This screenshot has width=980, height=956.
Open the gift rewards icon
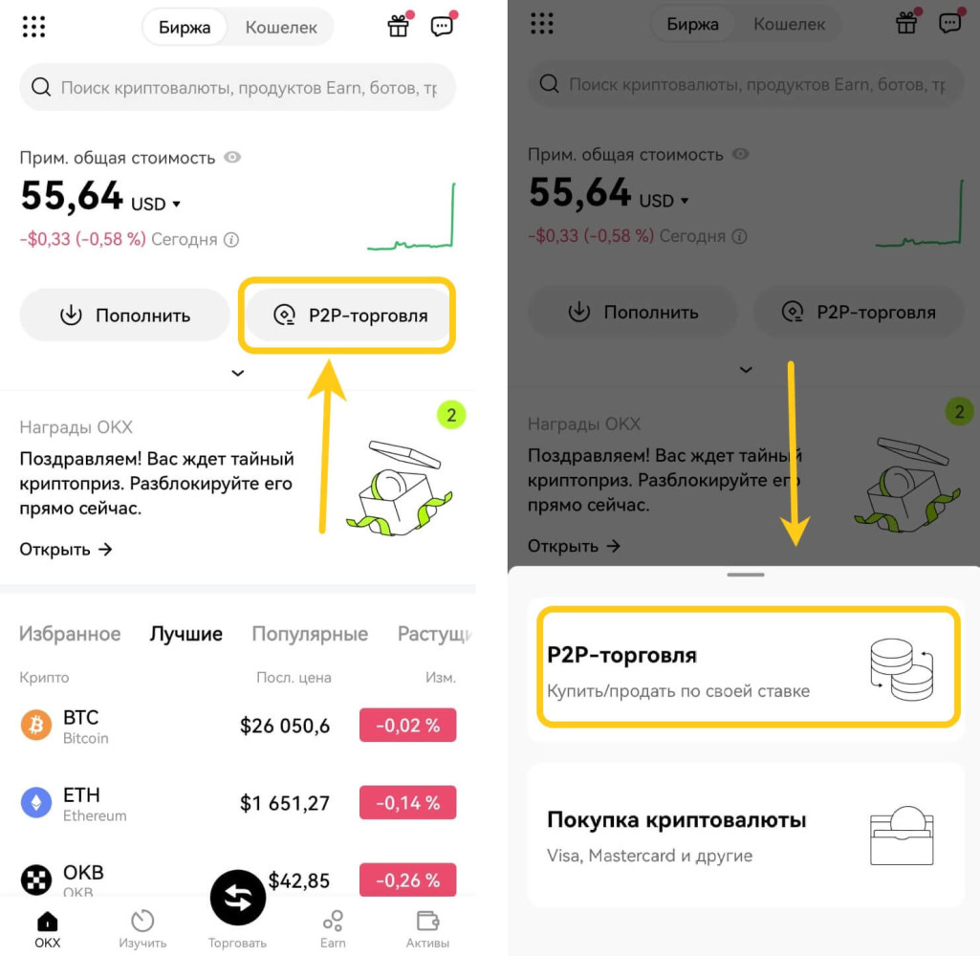(398, 26)
